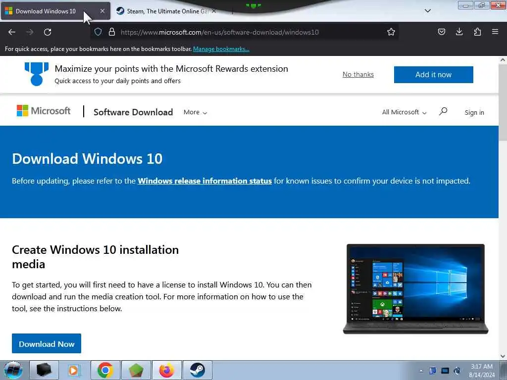Open Steam from the taskbar
Screen dimensions: 507x380
(x=197, y=370)
